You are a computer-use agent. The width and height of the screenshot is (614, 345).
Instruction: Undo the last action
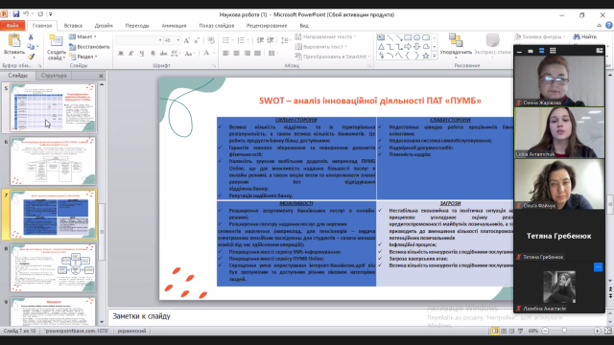(26, 14)
